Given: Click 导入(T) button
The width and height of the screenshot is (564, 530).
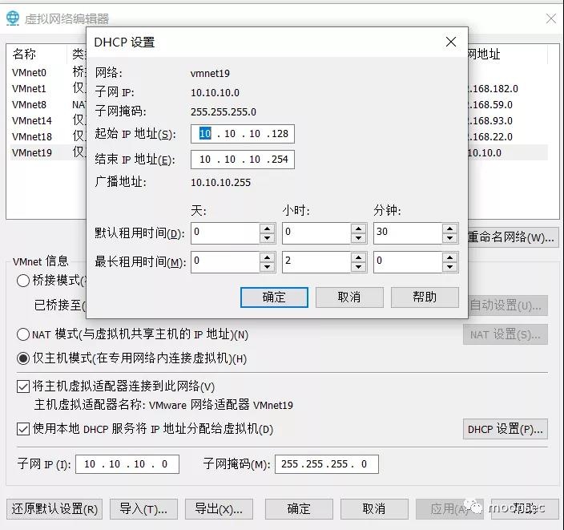Looking at the screenshot, I should coord(144,509).
